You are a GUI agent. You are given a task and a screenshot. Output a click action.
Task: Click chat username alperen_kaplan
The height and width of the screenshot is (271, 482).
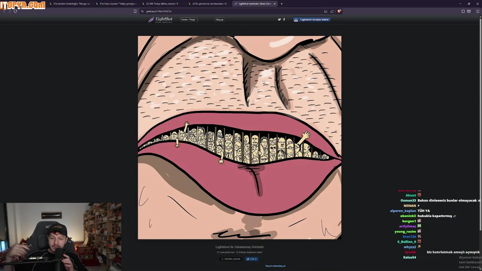[403, 211]
